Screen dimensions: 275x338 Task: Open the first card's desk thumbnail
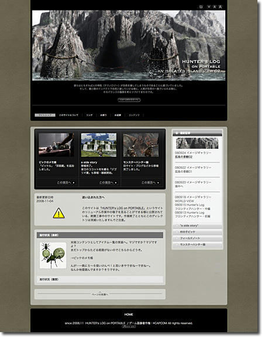(x=56, y=145)
